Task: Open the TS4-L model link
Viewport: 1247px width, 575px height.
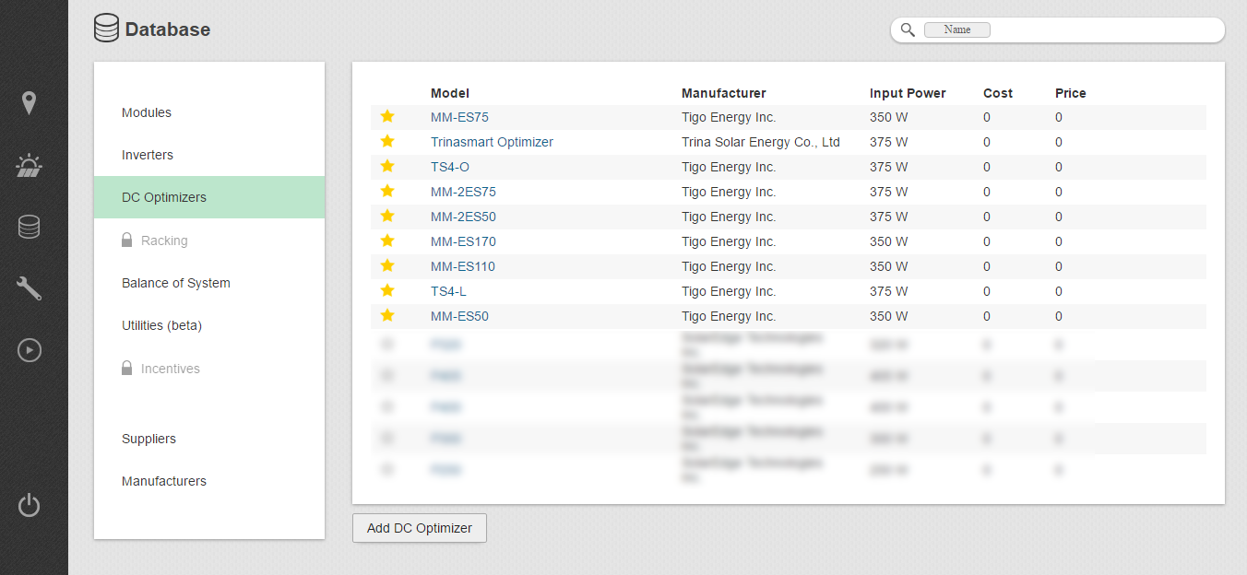Action: [448, 291]
